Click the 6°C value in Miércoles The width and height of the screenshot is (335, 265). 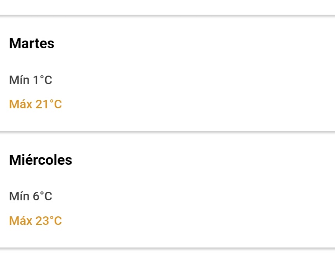(42, 196)
